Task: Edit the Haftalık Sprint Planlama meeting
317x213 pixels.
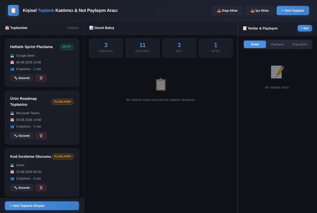Action: tap(22, 78)
